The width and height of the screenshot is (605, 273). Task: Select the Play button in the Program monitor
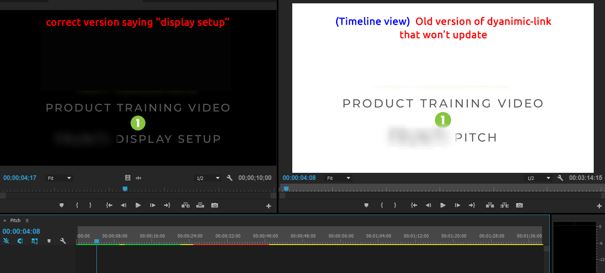[x=442, y=205]
